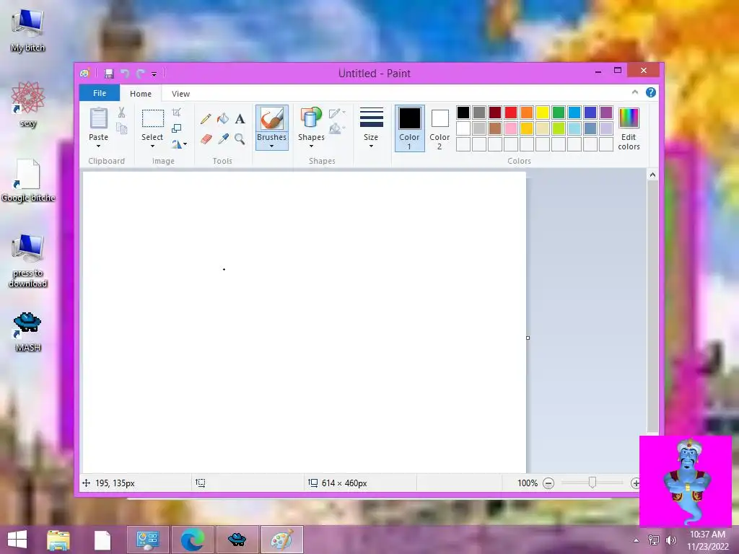Screen dimensions: 739x554
Task: Open Edit colors rainbow icon
Action: coord(629,118)
